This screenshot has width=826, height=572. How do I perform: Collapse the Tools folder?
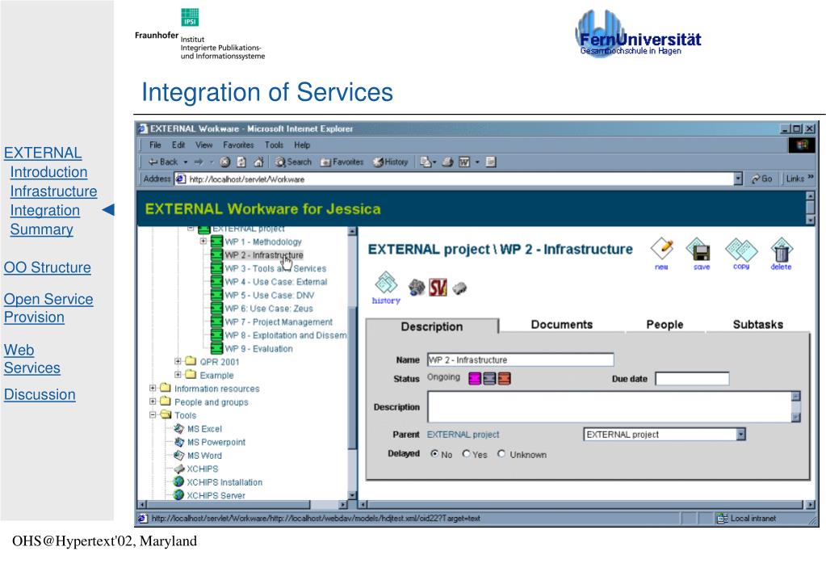click(153, 415)
